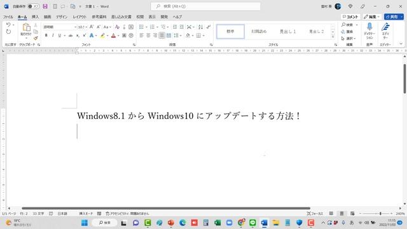Click the text highlight color marker
Viewport: 407px width, 229px height.
coord(103,36)
